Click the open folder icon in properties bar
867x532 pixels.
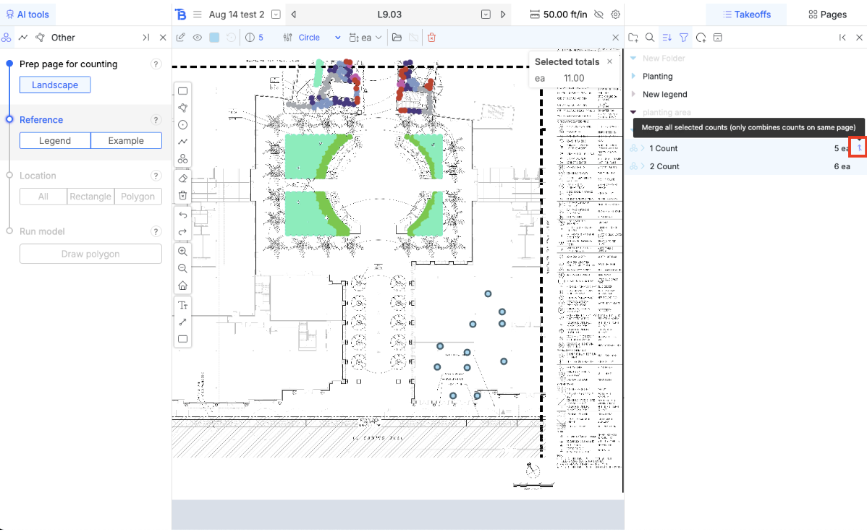tap(397, 38)
